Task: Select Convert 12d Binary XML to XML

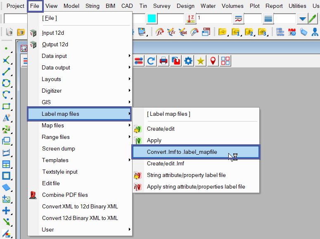Action: pos(80,218)
